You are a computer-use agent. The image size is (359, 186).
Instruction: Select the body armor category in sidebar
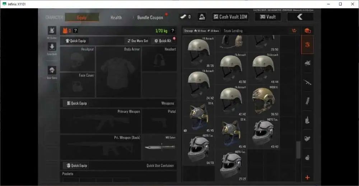point(308,63)
